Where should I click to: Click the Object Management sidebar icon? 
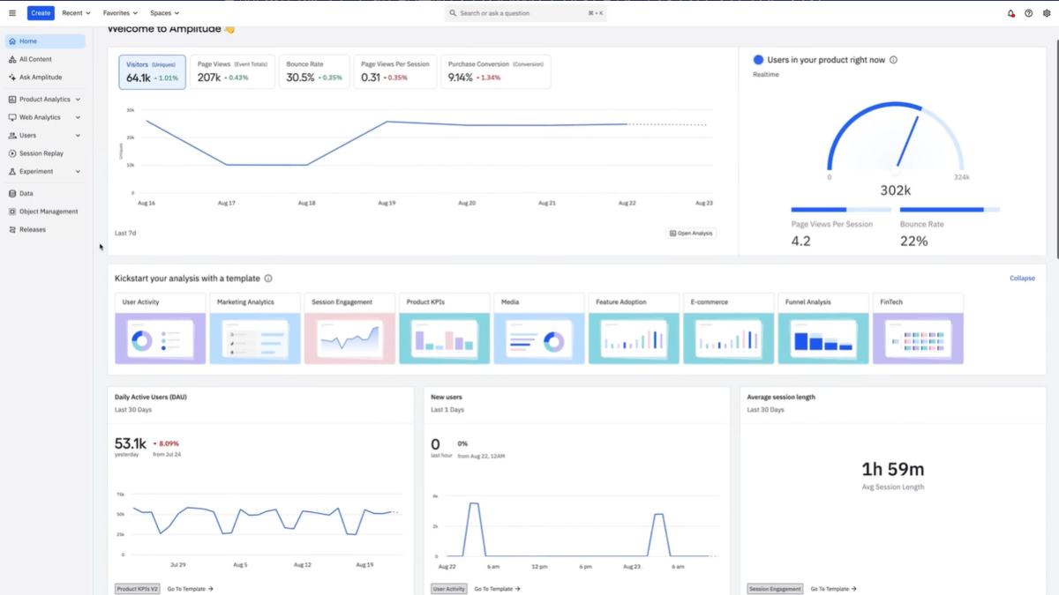[12, 212]
